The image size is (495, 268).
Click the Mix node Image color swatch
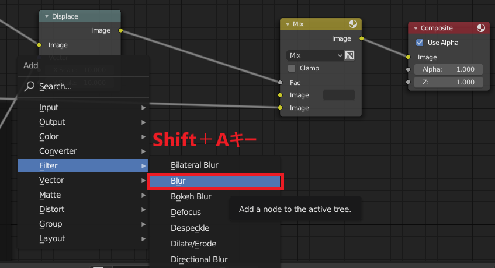tap(339, 95)
